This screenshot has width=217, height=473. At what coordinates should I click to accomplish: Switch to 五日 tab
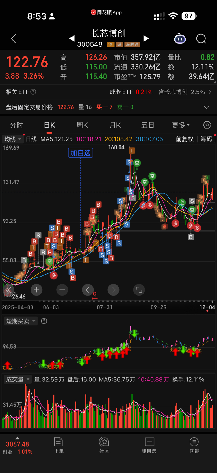click(148, 125)
